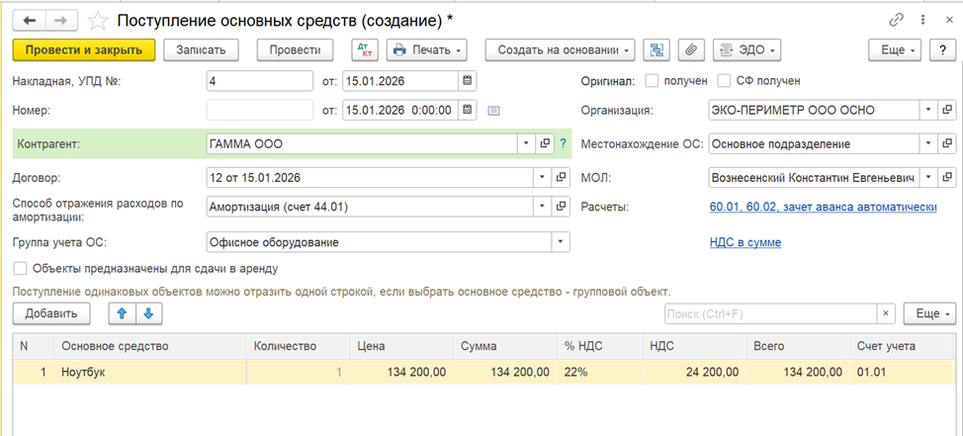
Task: Clear the table search field
Action: click(x=885, y=313)
